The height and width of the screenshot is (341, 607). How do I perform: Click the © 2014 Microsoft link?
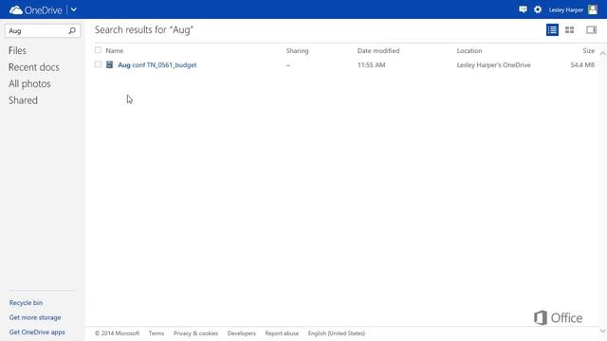pyautogui.click(x=117, y=333)
